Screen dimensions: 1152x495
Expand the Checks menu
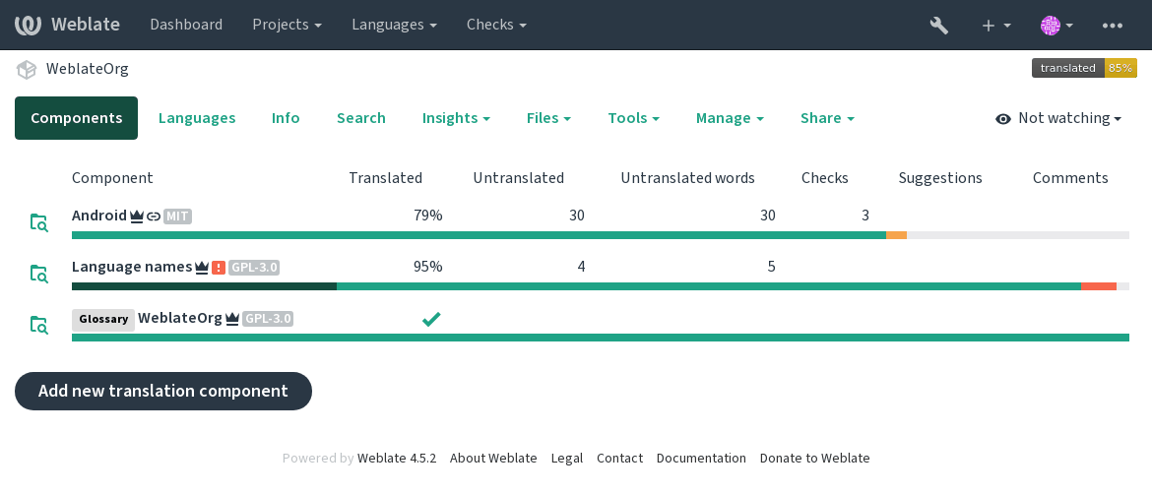[x=496, y=25]
